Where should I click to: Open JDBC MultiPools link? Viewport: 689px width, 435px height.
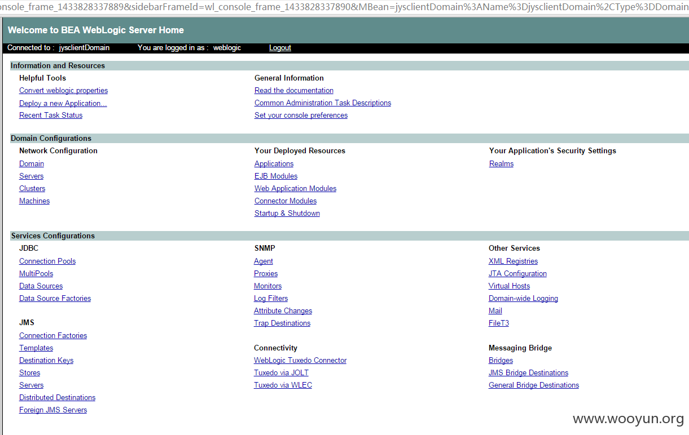[36, 274]
